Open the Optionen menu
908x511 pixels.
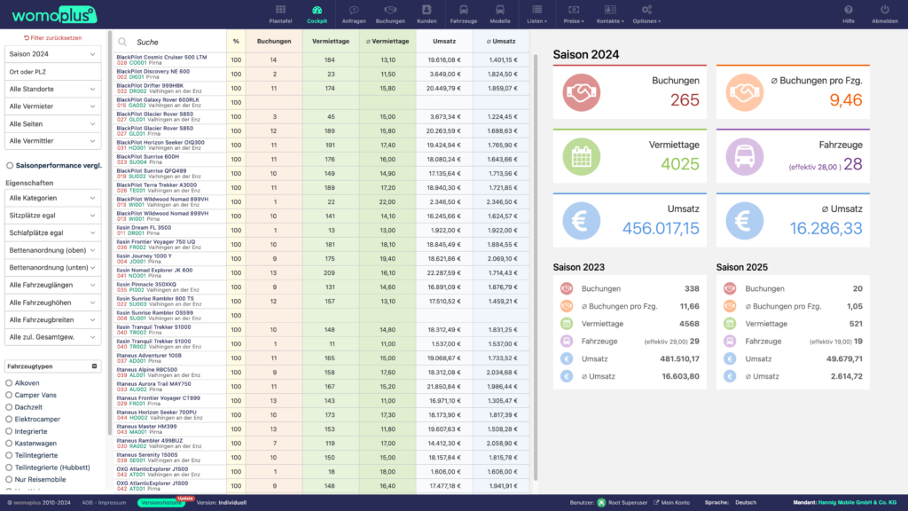(646, 20)
